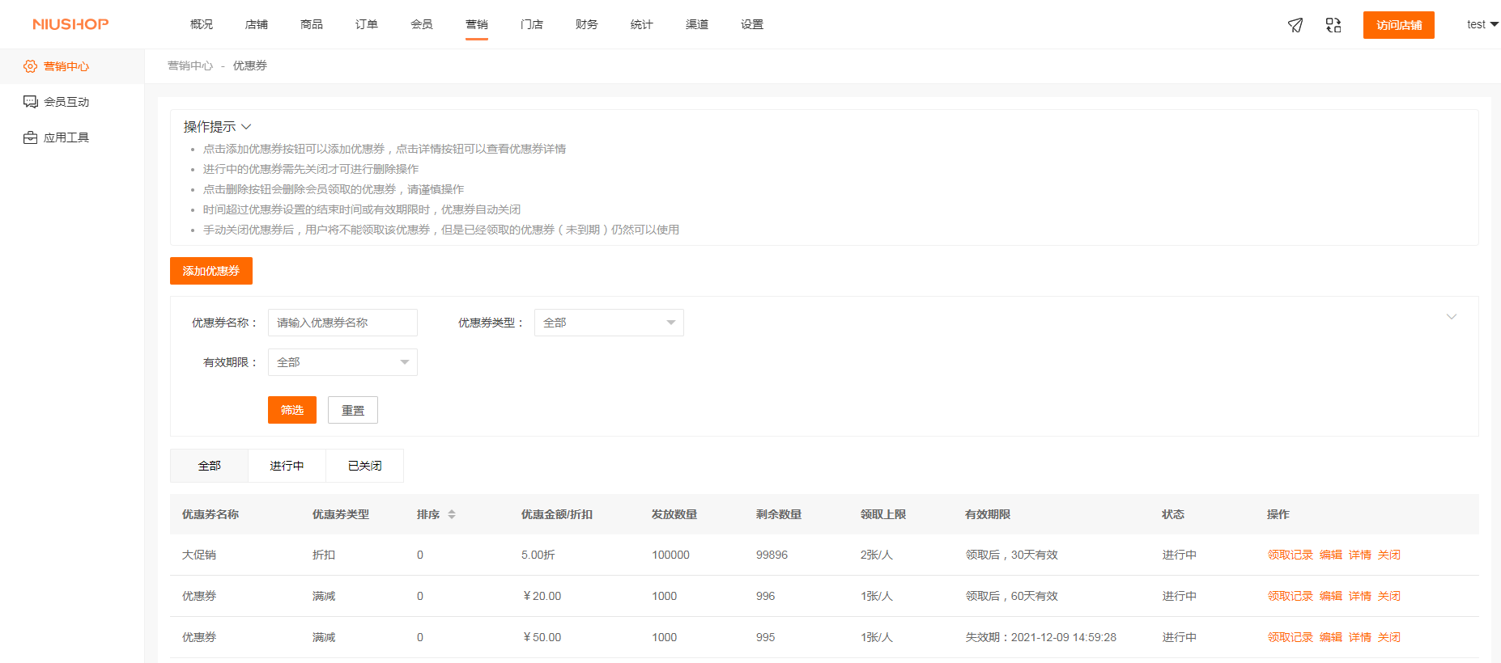The height and width of the screenshot is (663, 1501).
Task: Open the 概况 menu
Action: pos(202,24)
